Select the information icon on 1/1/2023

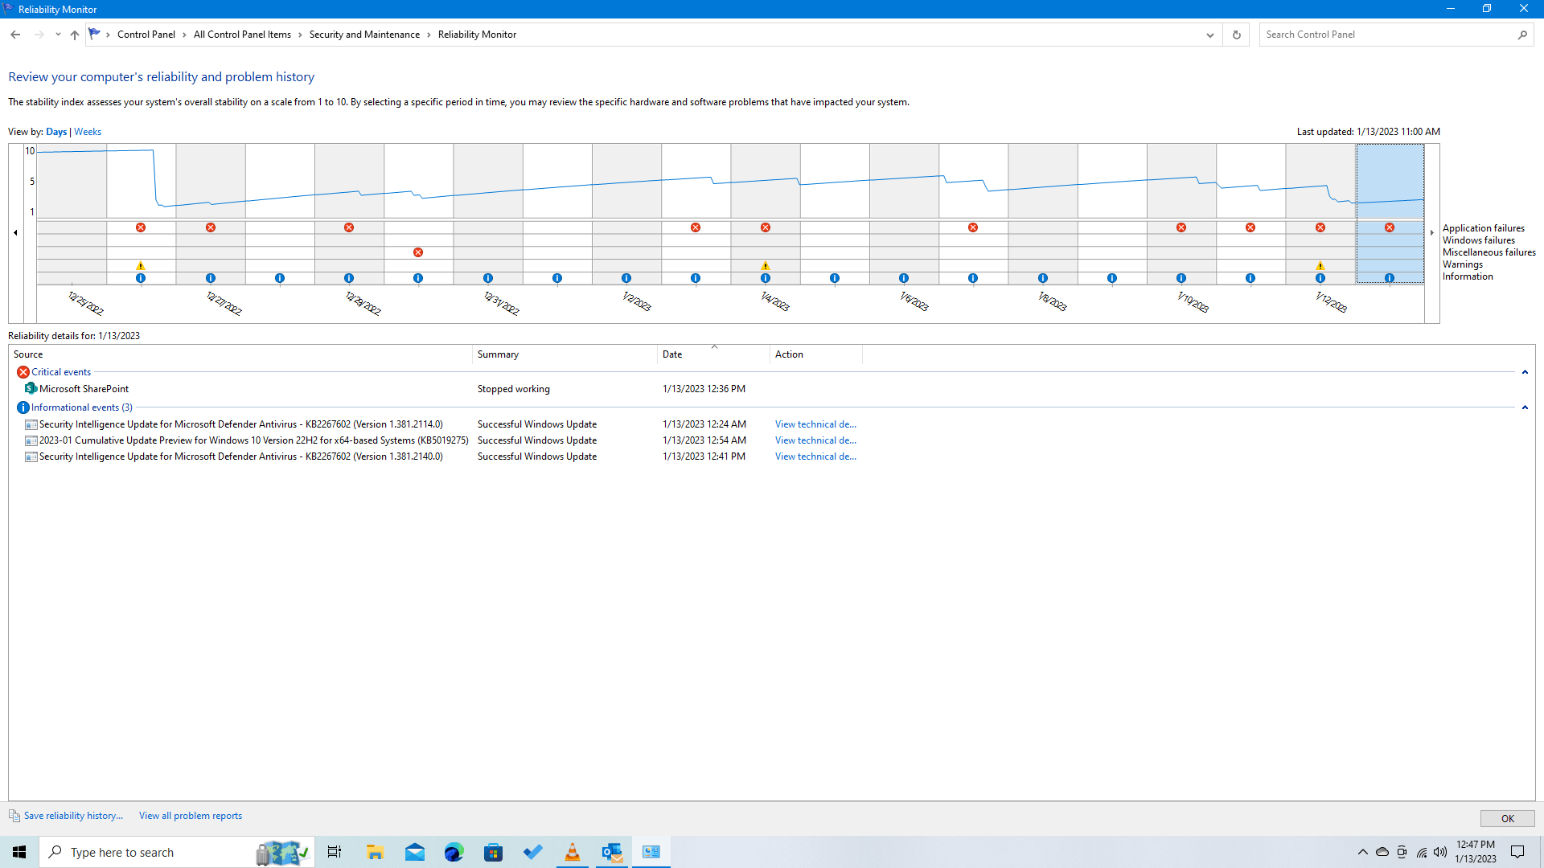pyautogui.click(x=557, y=278)
